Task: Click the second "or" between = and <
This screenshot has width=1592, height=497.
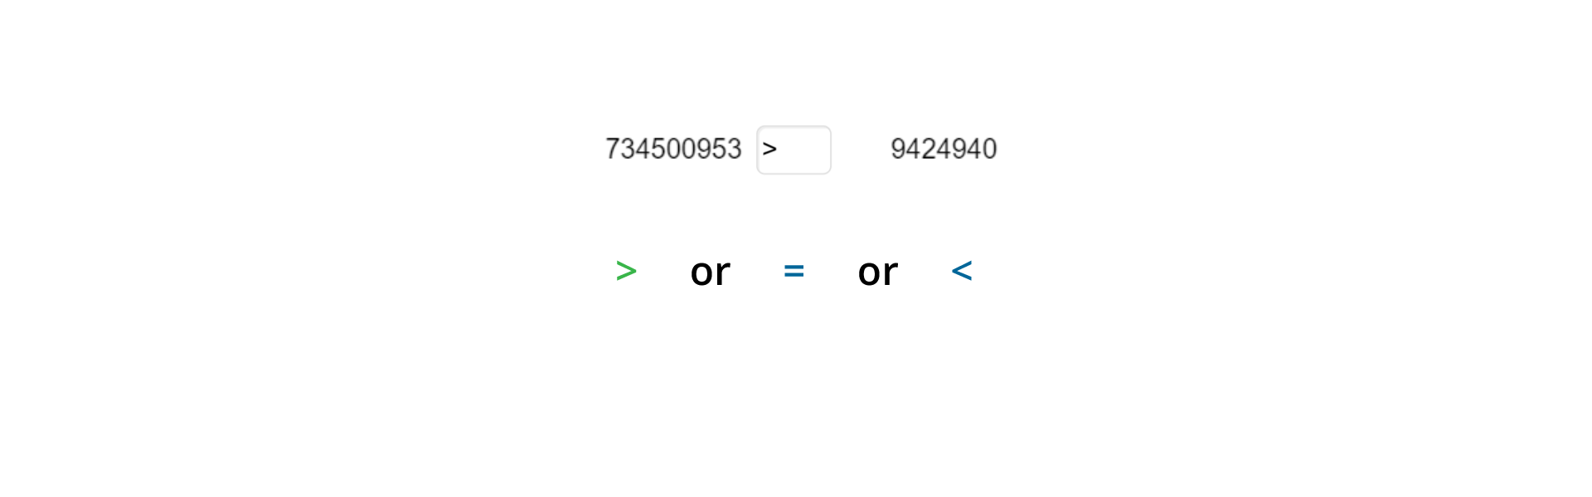Action: (877, 272)
